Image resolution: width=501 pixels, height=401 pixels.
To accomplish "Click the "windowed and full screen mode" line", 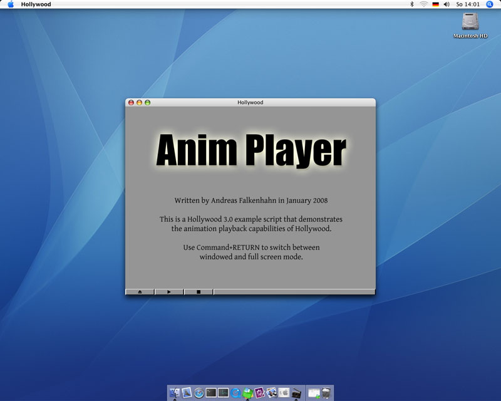I will (x=251, y=257).
